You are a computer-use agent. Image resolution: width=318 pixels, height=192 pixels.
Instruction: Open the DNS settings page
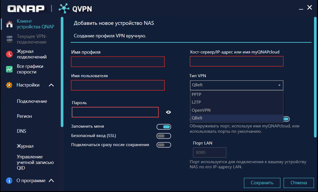click(22, 131)
